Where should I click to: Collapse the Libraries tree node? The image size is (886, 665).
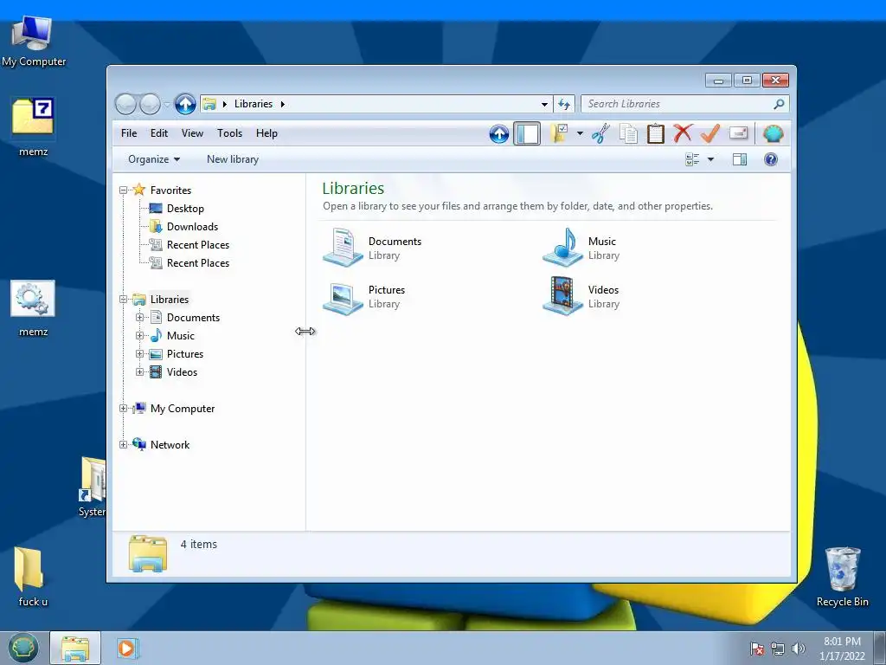point(123,300)
